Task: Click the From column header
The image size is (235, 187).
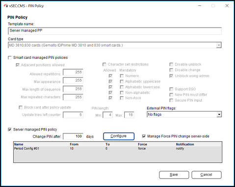Action: pyautogui.click(x=74, y=144)
